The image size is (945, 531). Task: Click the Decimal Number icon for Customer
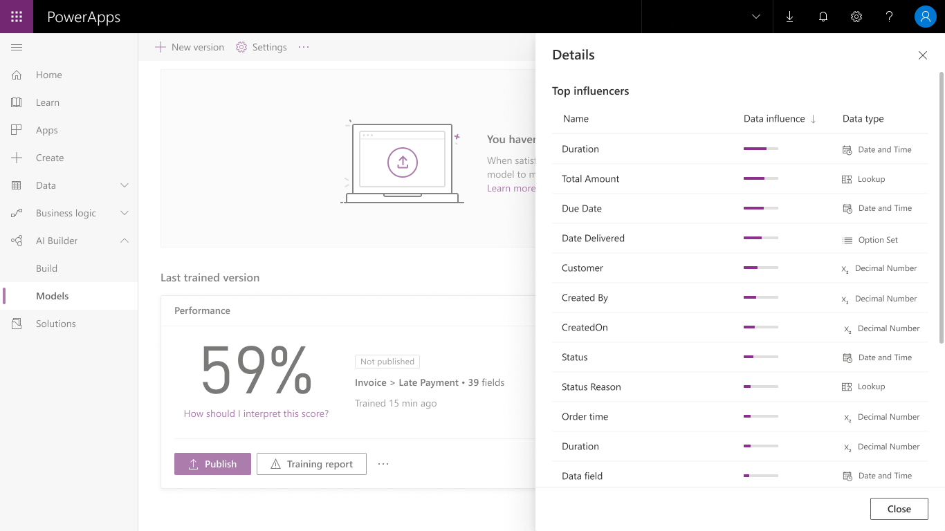(x=845, y=269)
